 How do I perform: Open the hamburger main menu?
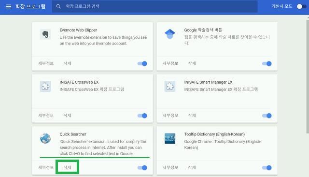tap(9, 6)
